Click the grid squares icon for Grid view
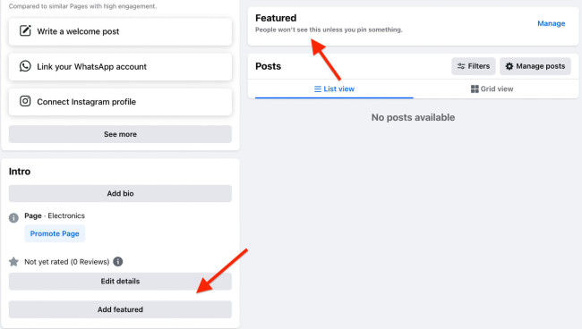This screenshot has height=329, width=582. [475, 89]
